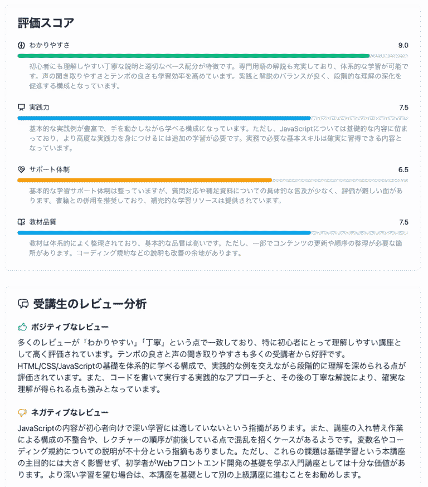The image size is (428, 487).
Task: Click the ポジティブなレビュー subheading
Action: tap(70, 327)
